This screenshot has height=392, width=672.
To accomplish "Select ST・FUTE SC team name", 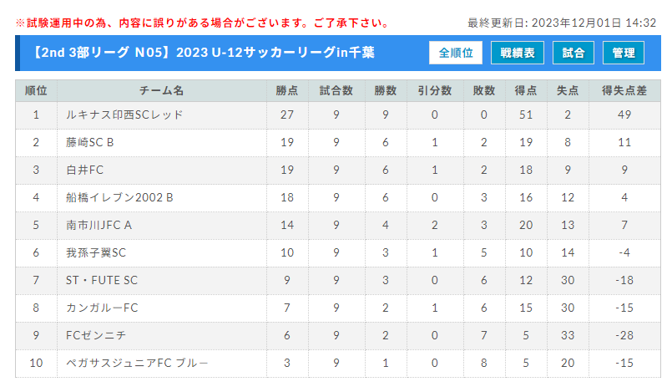I will 102,280.
